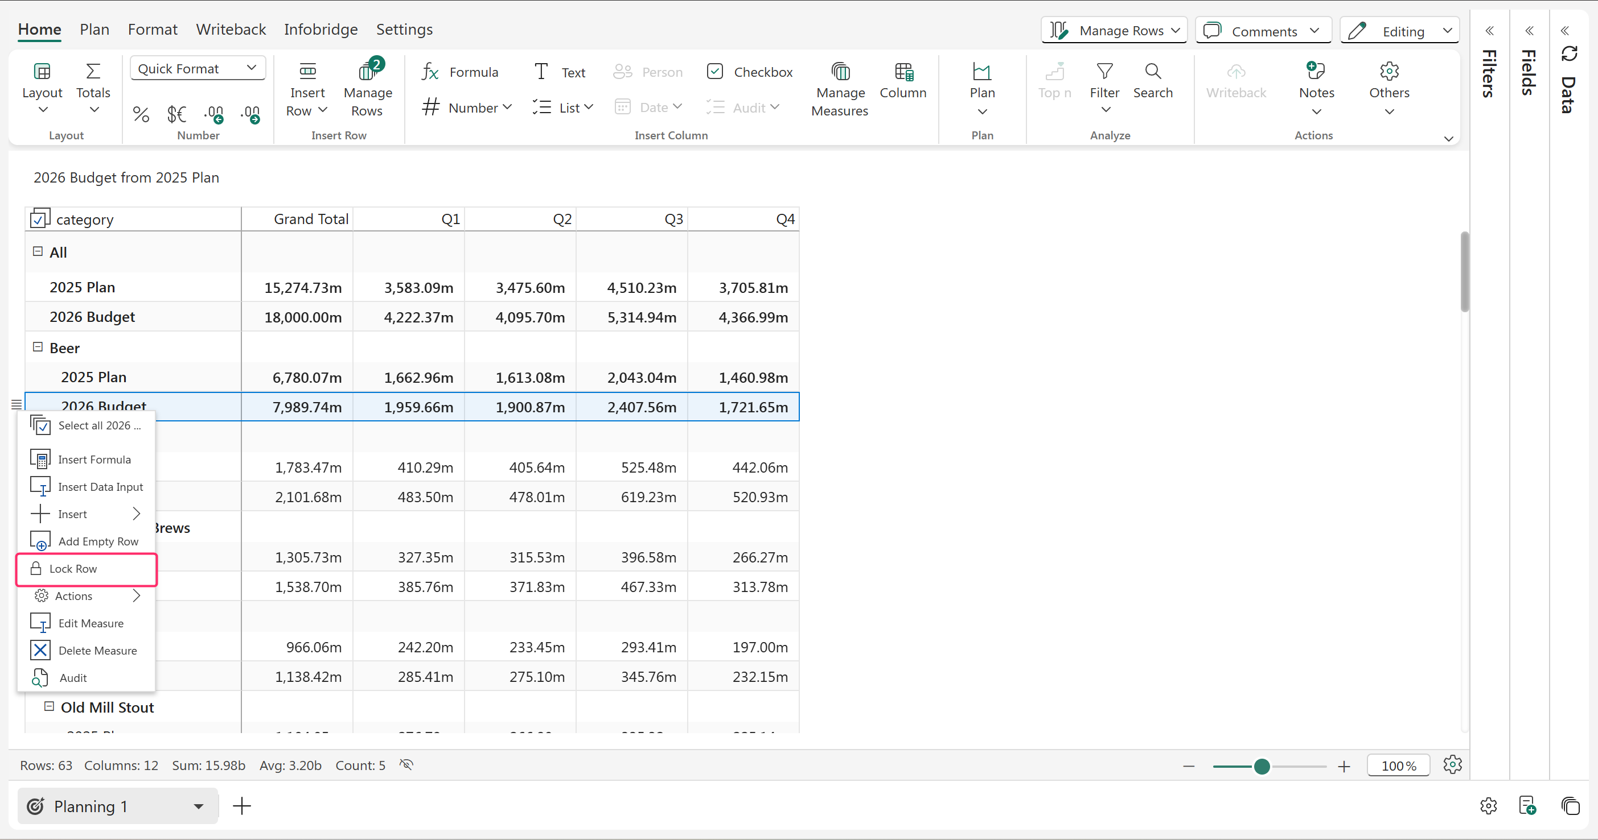Click the zoom slider handle

[x=1261, y=766]
